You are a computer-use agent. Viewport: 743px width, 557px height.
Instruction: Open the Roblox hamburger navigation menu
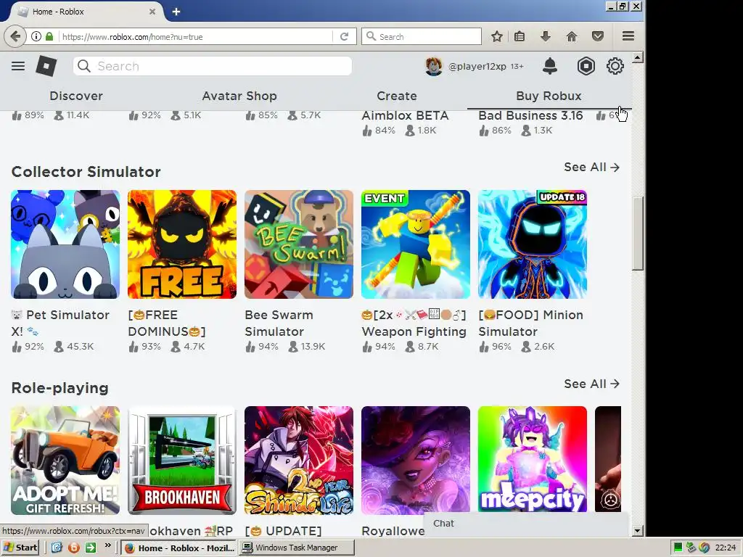coord(18,66)
